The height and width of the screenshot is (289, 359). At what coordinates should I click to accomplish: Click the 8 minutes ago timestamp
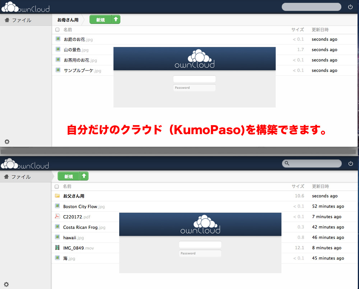[327, 248]
